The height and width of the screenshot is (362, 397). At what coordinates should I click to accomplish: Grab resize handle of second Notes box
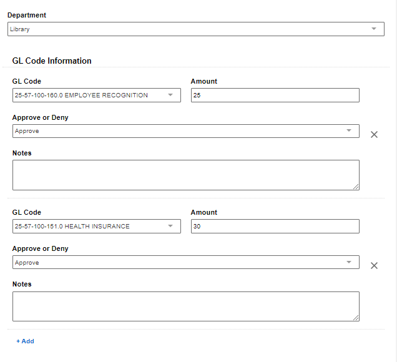click(x=356, y=318)
